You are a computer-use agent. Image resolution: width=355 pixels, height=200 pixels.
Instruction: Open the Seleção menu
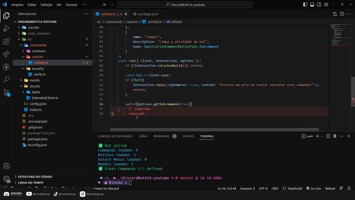47,4
